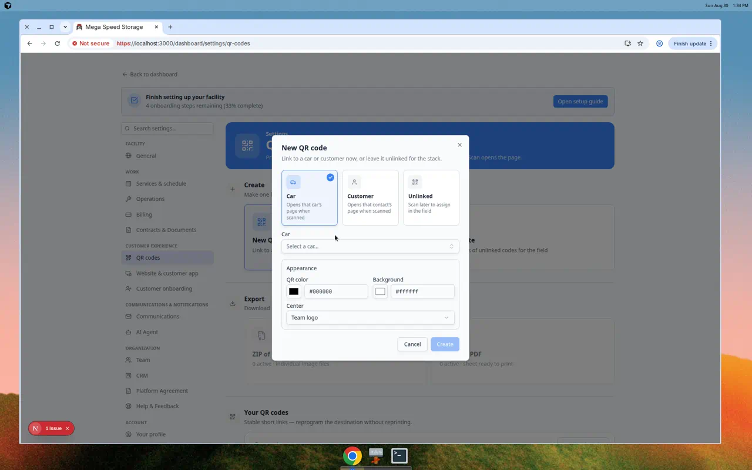Click the browser address bar URL
752x470 pixels.
click(x=183, y=43)
